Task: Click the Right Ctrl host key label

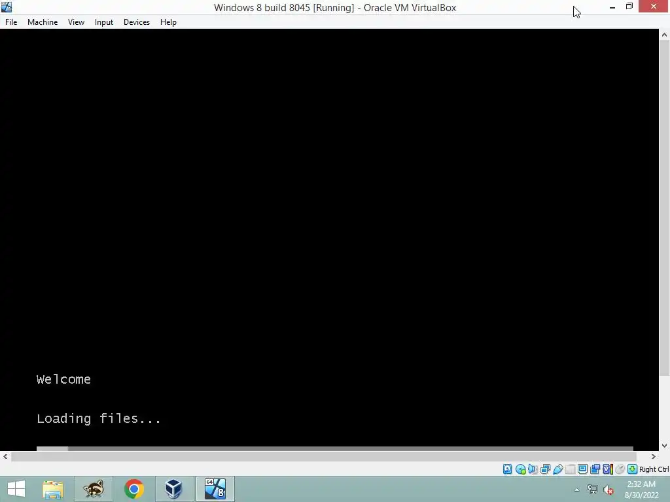Action: (654, 469)
